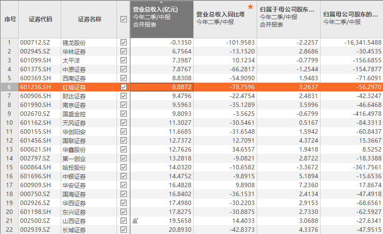This screenshot has width=383, height=234.
Task: Toggle checkbox in highlighted 红塔证券 row
Action: coord(124,87)
